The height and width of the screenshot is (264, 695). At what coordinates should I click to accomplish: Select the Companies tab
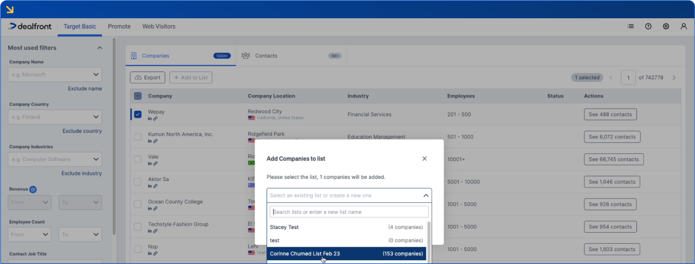[x=181, y=56]
